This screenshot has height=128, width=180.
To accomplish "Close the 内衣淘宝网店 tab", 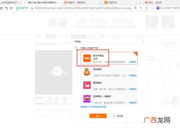I will point(20,3).
